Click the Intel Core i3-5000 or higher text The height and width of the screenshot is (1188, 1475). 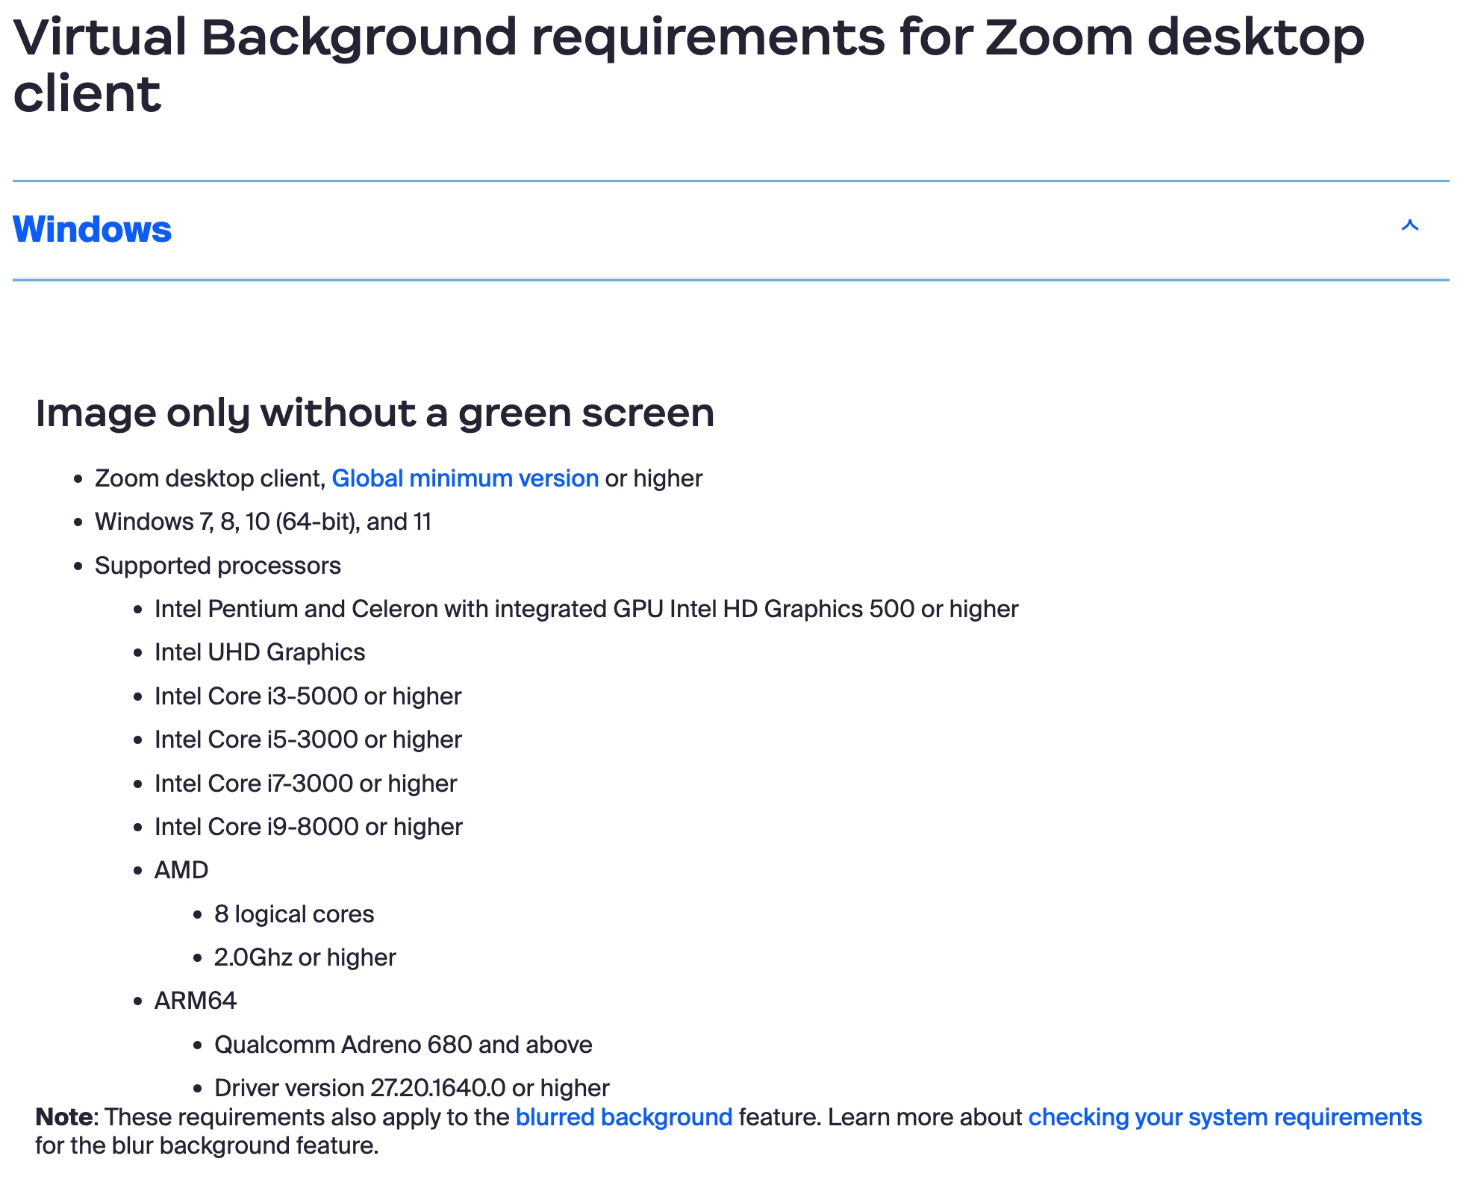coord(308,696)
